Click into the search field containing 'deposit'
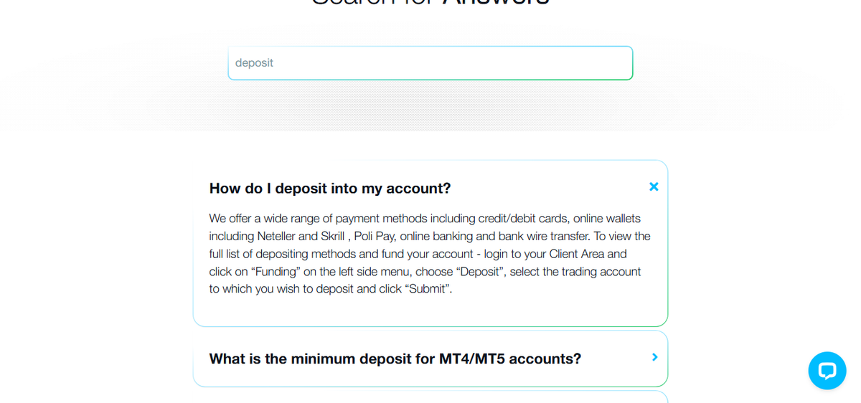This screenshot has height=403, width=861. (x=430, y=63)
